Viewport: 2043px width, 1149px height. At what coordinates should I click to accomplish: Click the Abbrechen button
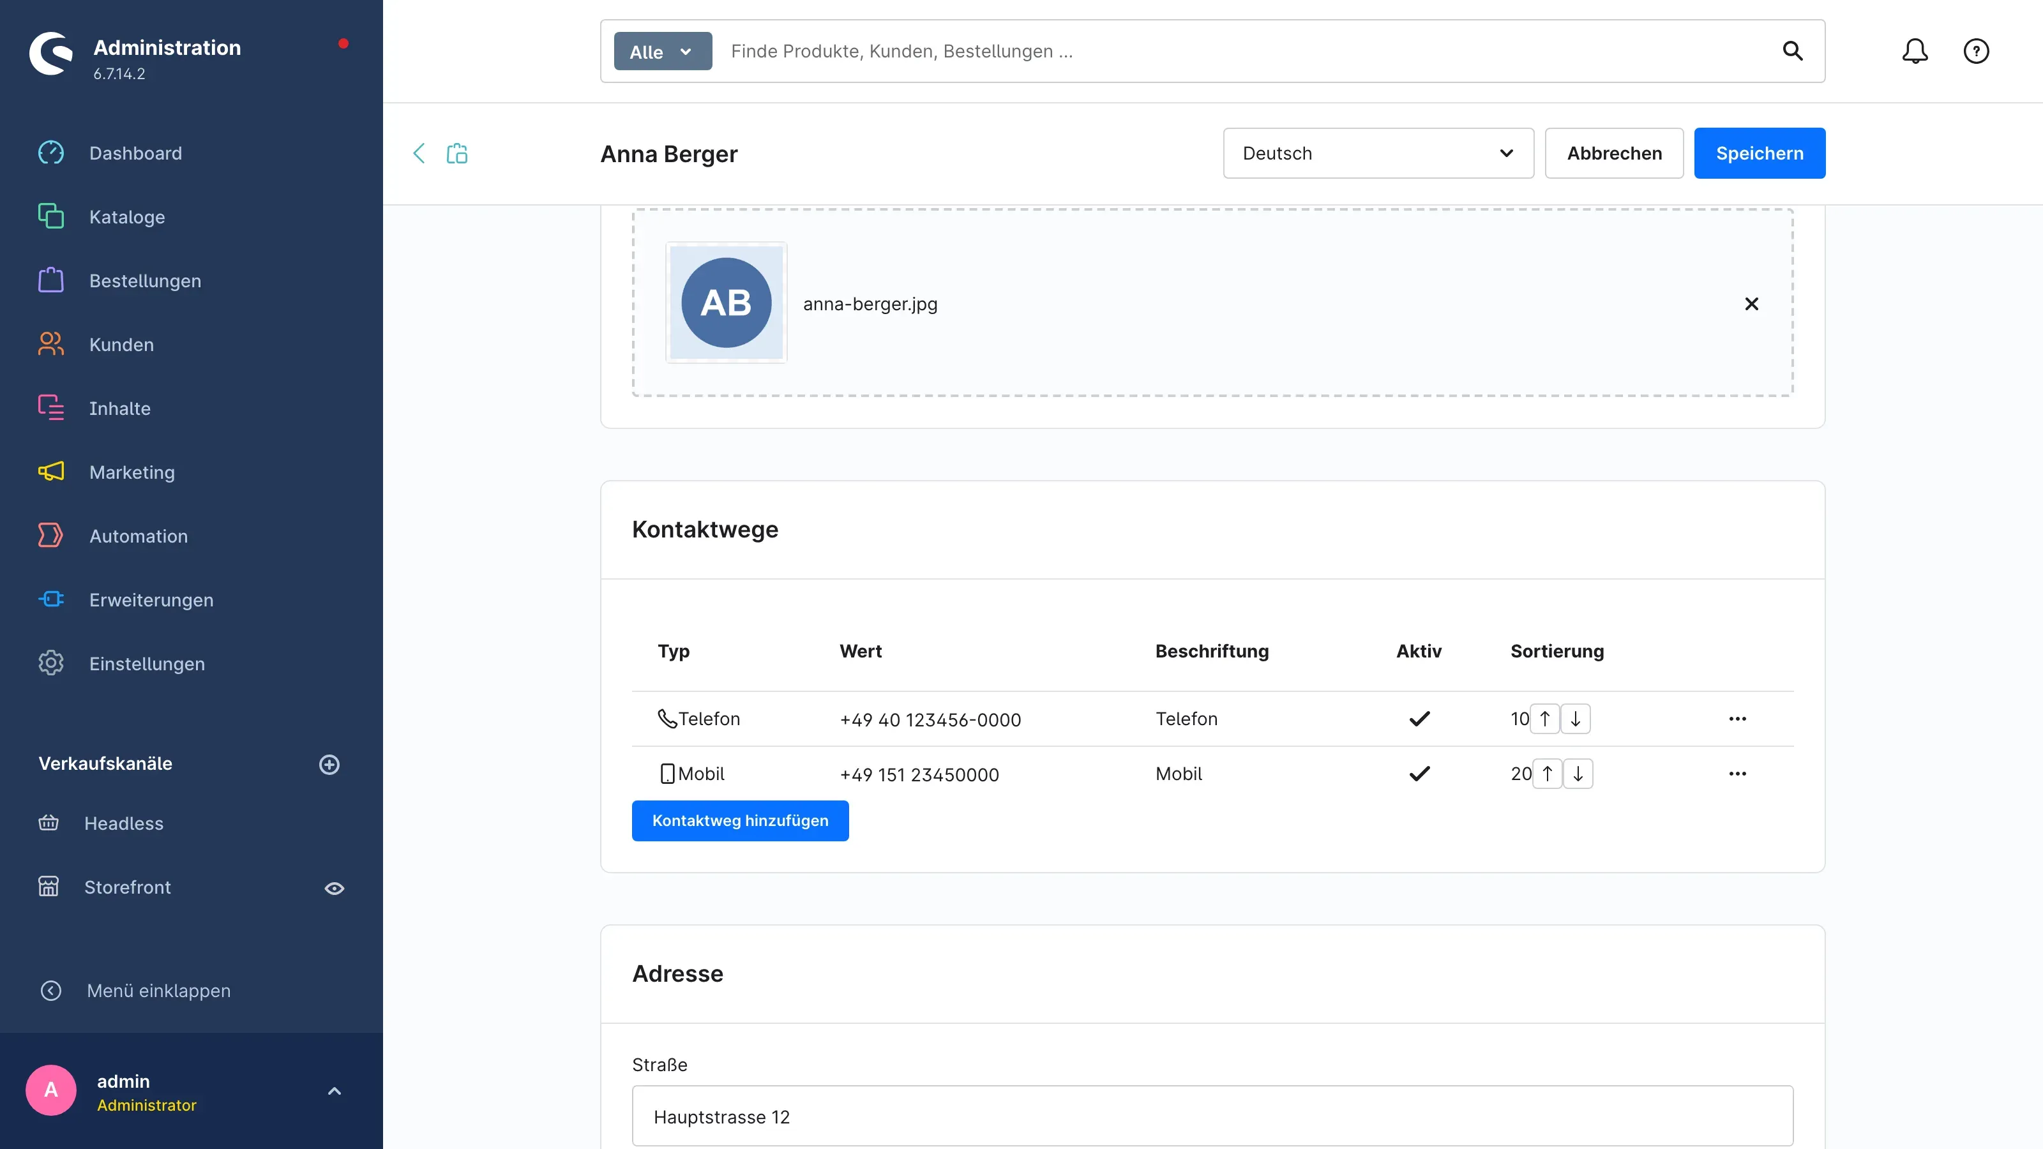(x=1614, y=153)
